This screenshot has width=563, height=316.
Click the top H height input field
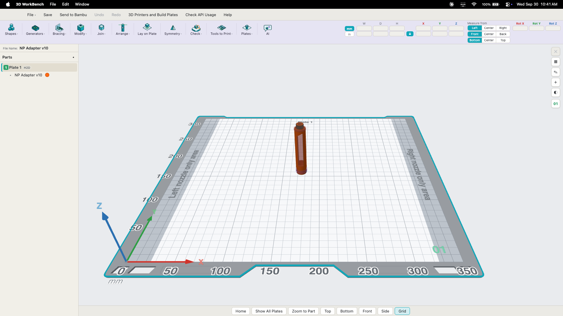(397, 28)
